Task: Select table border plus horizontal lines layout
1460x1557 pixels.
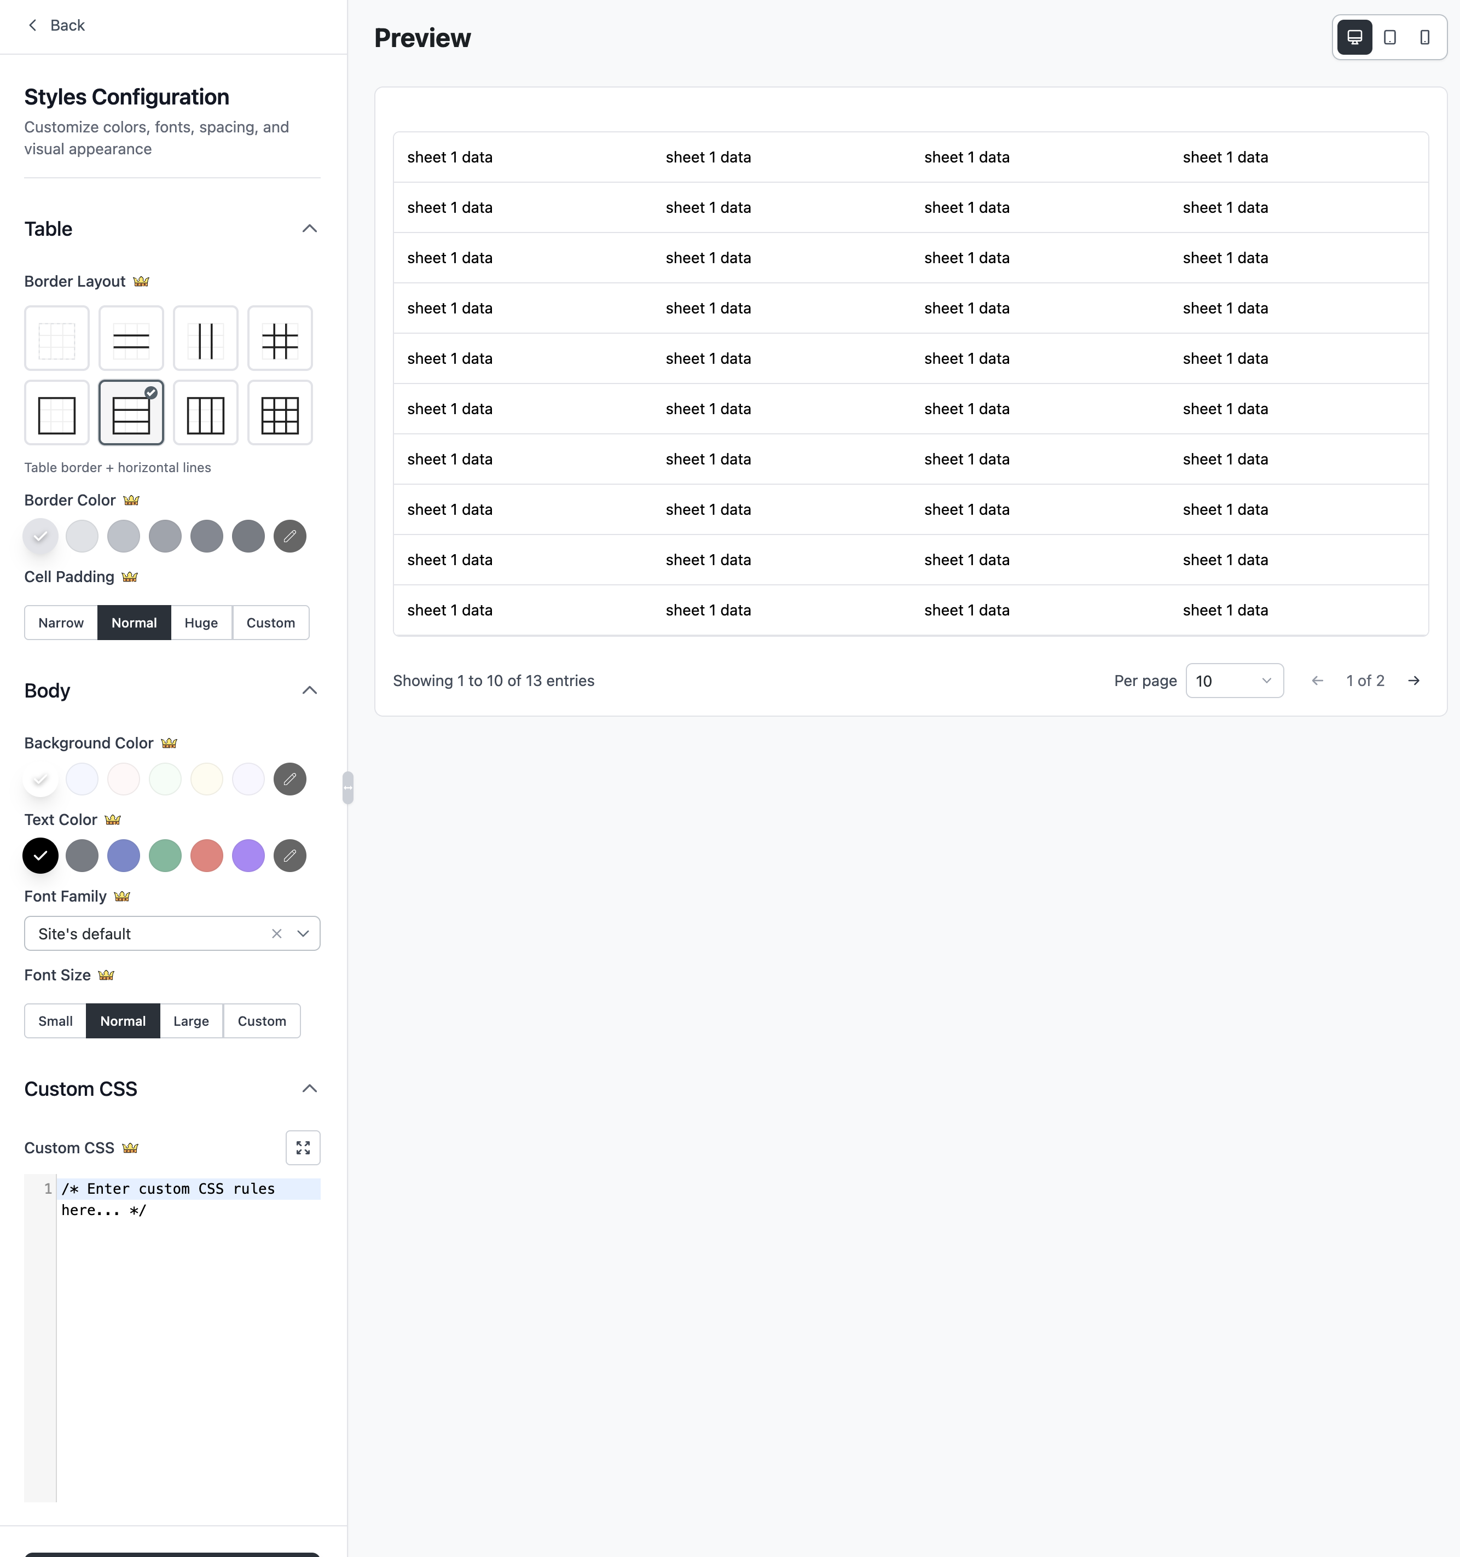Action: tap(131, 413)
